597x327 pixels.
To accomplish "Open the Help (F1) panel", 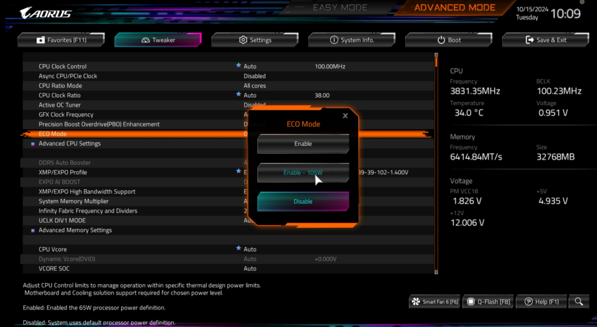I will point(541,302).
